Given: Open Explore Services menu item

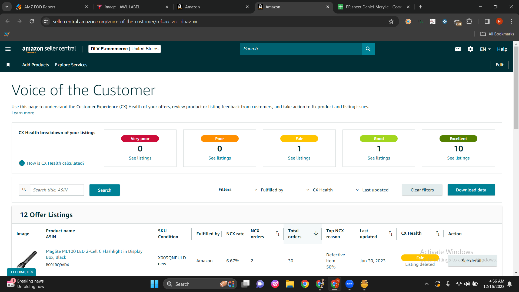Looking at the screenshot, I should click(x=71, y=65).
